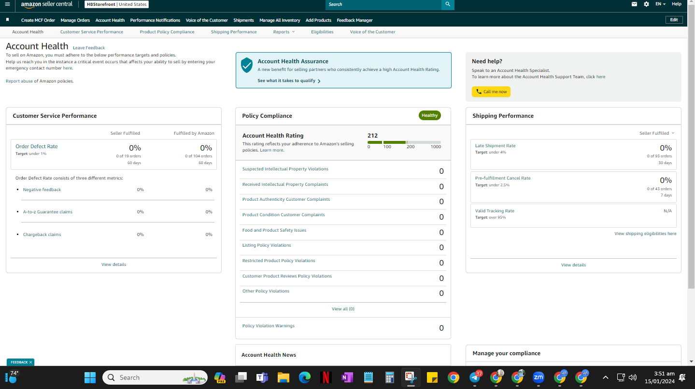Image resolution: width=695 pixels, height=389 pixels.
Task: Click the Leave Feedback link
Action: click(89, 48)
